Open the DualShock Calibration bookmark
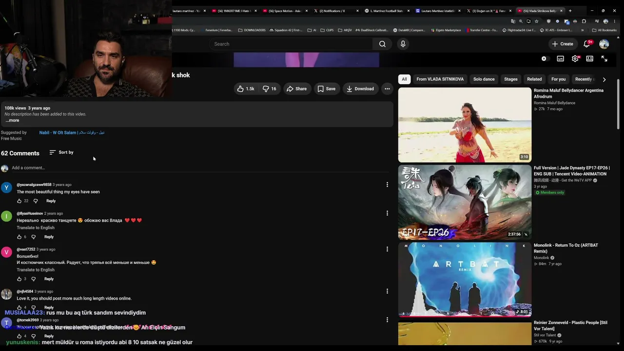 point(371,30)
